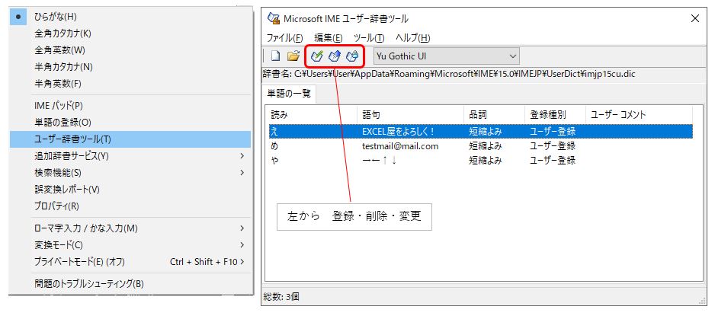Viewport: 715px width, 316px height.
Task: Click the change word toolbar icon
Action: coord(352,56)
